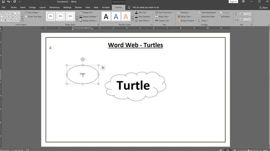Open the Design ribbon tab

tap(32, 8)
